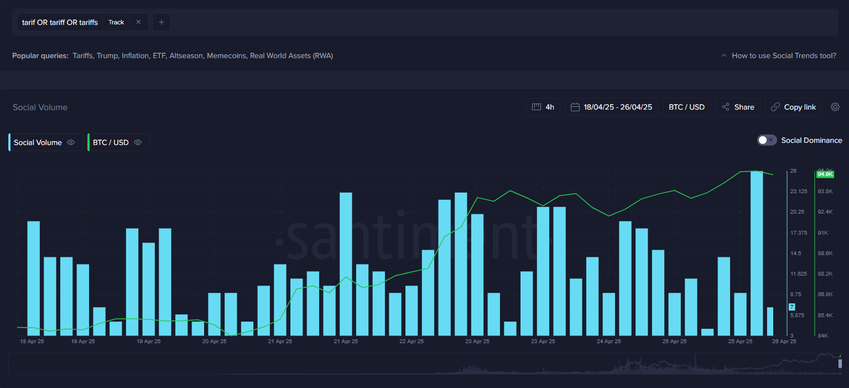Click the interval ruler icon next to 4h
The height and width of the screenshot is (388, 849).
tap(536, 106)
